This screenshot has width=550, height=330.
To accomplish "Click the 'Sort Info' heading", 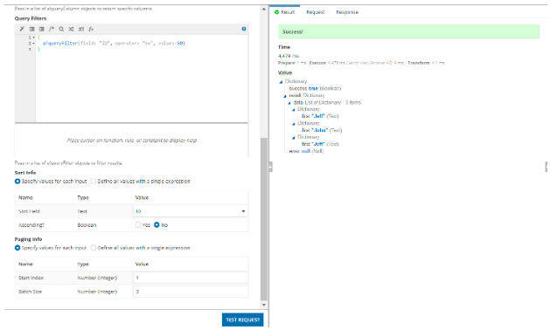I will [x=25, y=172].
